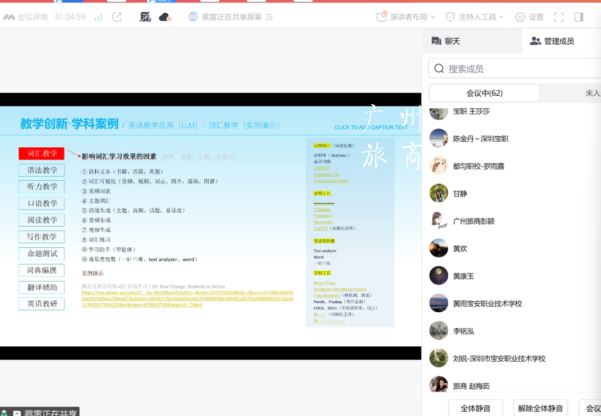Click the 全体静音 button
The image size is (601, 416).
[475, 408]
